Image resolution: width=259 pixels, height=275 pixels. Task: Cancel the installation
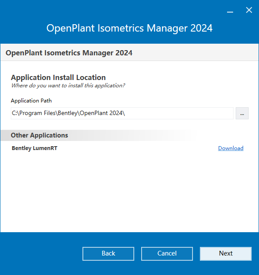point(167,254)
